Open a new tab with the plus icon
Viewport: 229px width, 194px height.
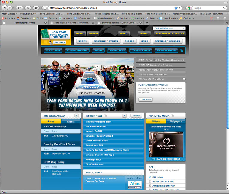coord(147,22)
